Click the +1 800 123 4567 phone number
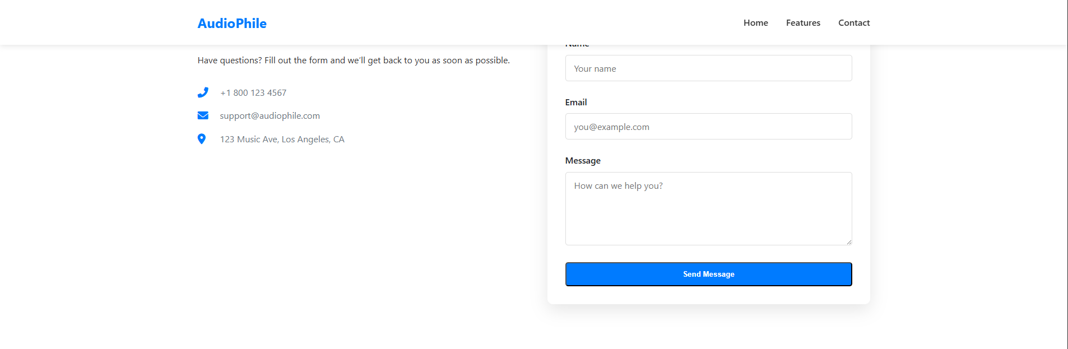 tap(253, 93)
